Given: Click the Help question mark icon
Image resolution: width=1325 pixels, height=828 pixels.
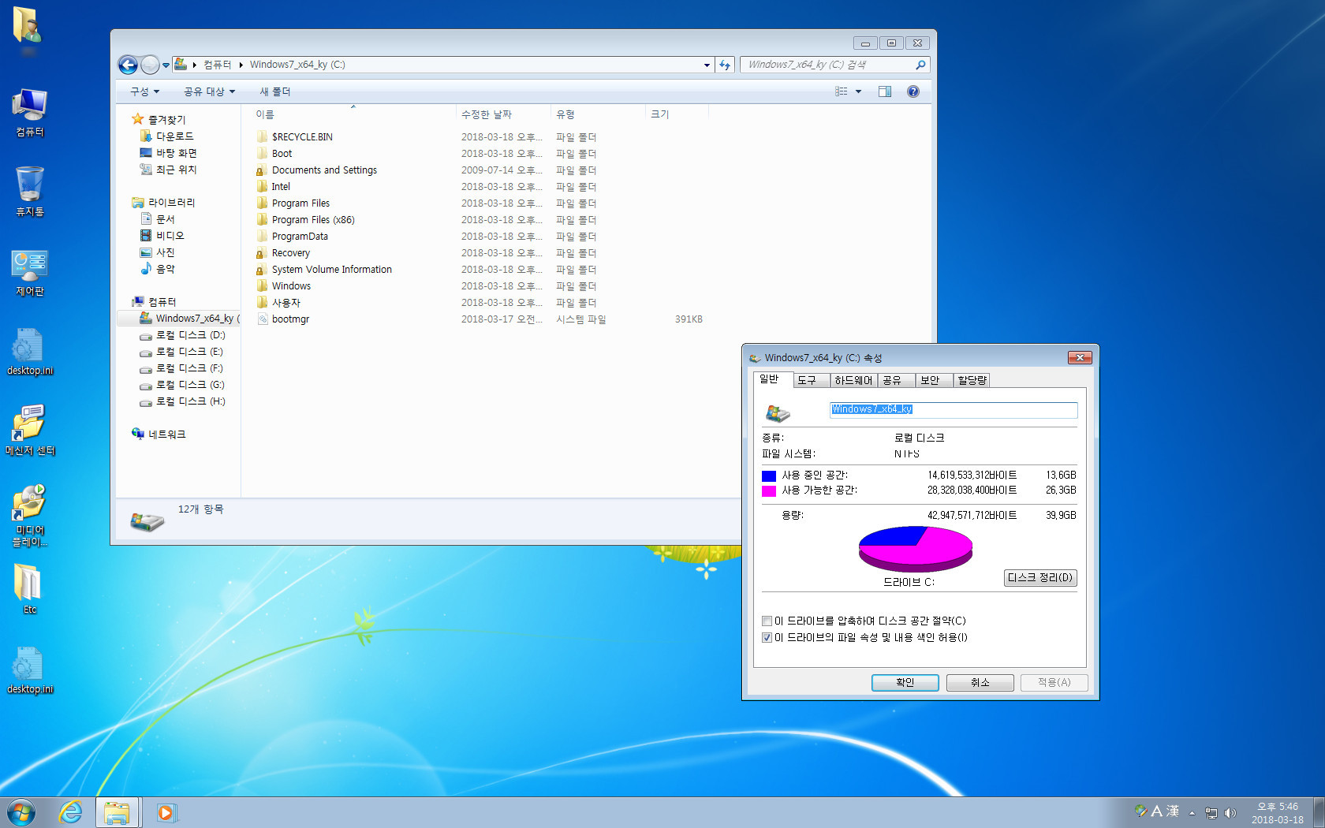Looking at the screenshot, I should click(x=913, y=91).
